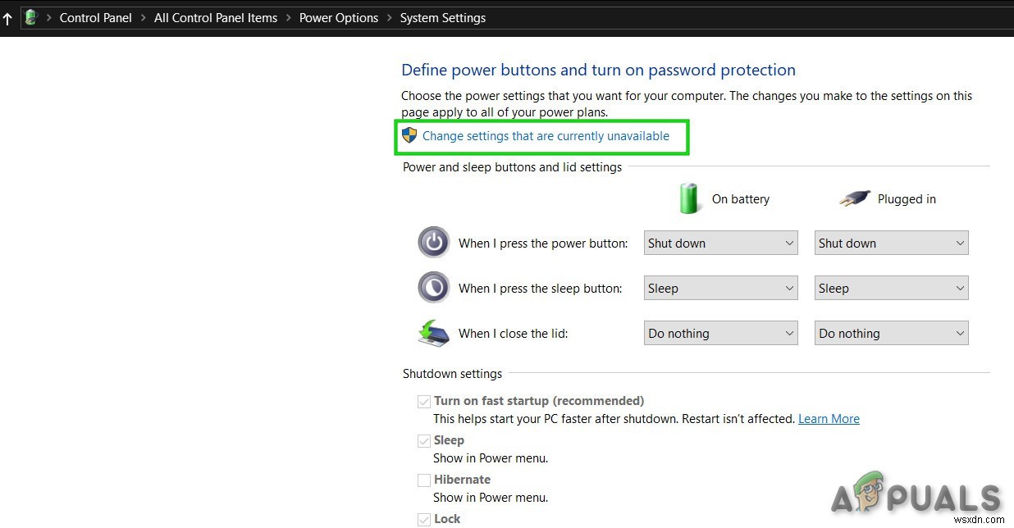Click the sleep button moon icon
Viewport: 1014px width, 528px height.
[x=434, y=288]
